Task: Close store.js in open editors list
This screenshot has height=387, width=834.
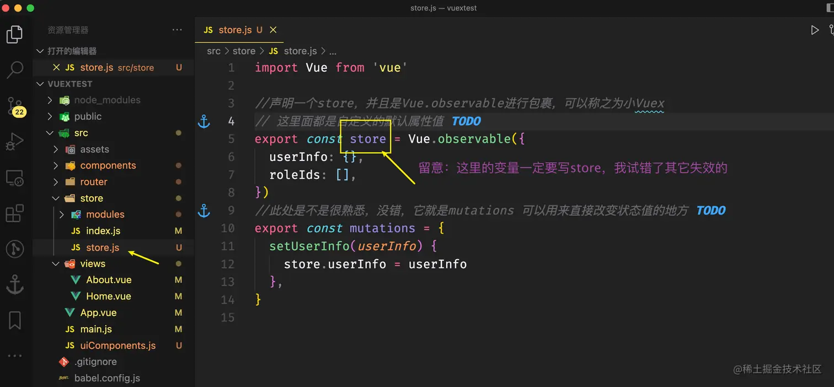Action: pos(56,67)
